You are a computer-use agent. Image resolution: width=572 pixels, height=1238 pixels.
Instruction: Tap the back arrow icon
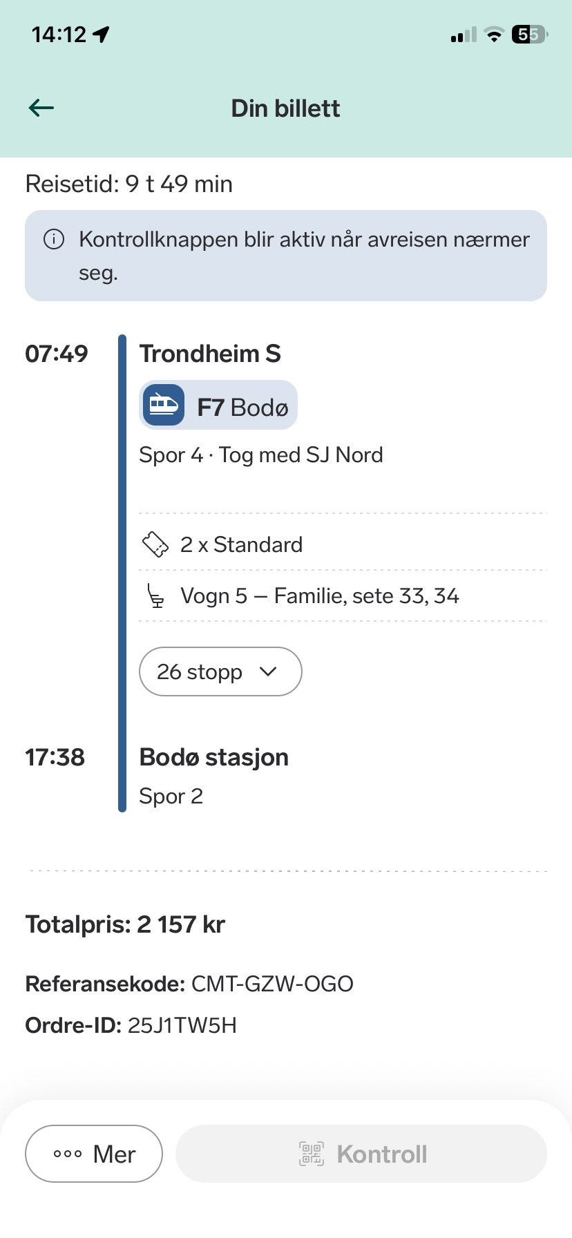point(41,108)
